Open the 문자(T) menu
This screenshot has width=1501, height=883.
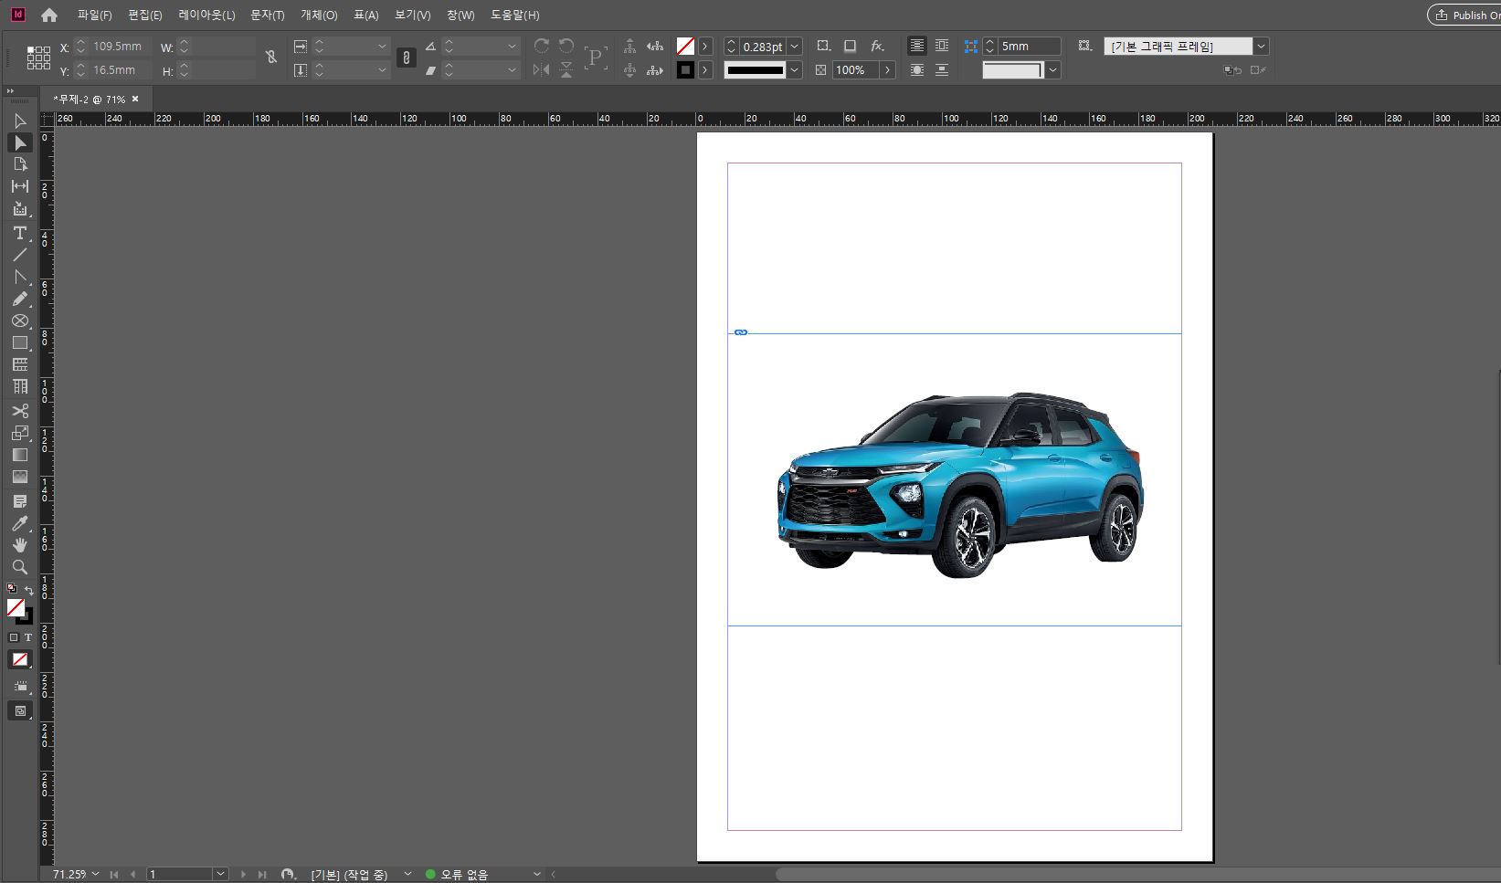click(268, 15)
